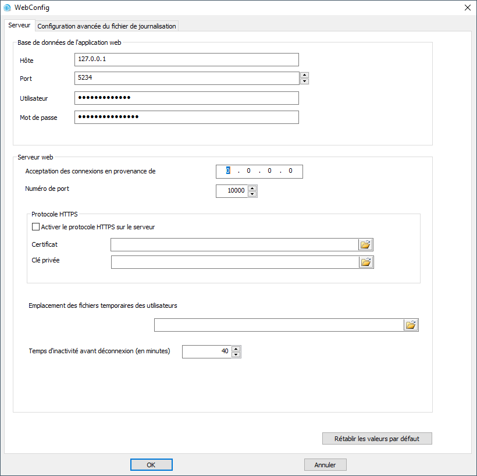Focus the Utilisateur input field
477x476 pixels.
point(186,98)
